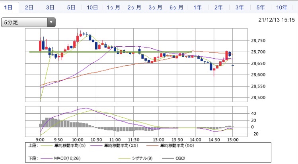Click the 11:30 time axis label

click(134, 140)
